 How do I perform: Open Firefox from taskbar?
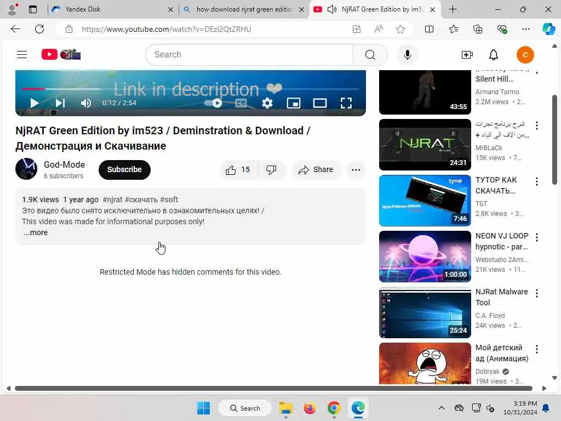[x=310, y=408]
